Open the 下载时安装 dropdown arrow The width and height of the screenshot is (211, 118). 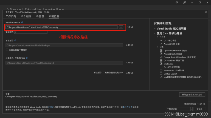(191, 109)
